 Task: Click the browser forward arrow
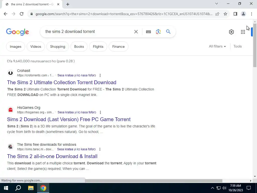[14, 14]
